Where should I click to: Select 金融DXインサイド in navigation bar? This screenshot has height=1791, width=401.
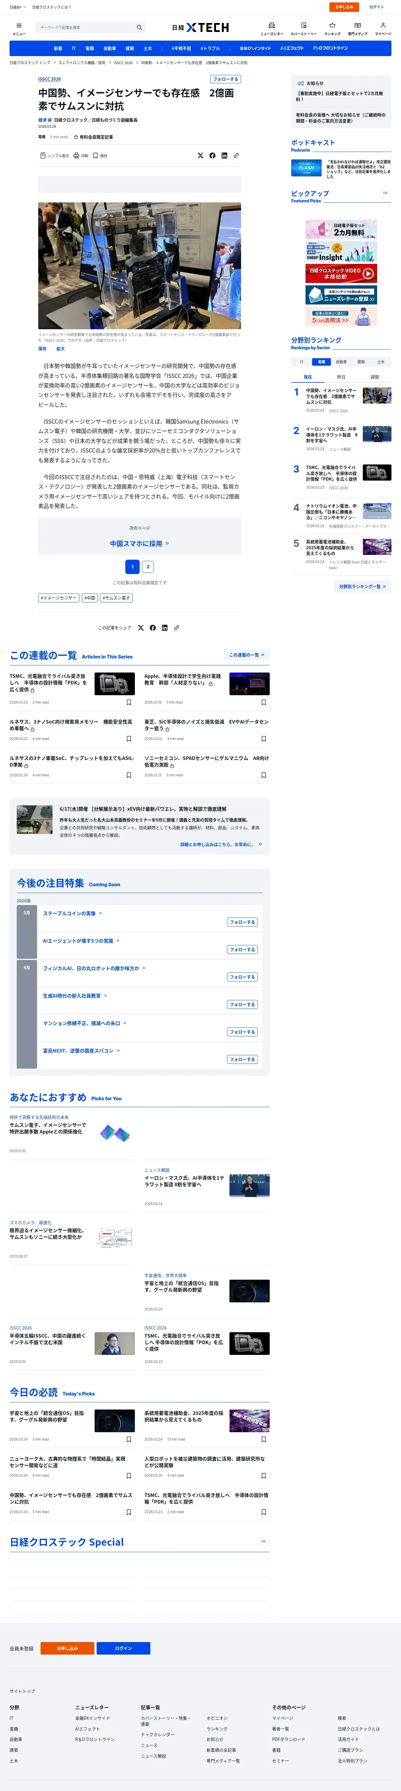[x=255, y=49]
